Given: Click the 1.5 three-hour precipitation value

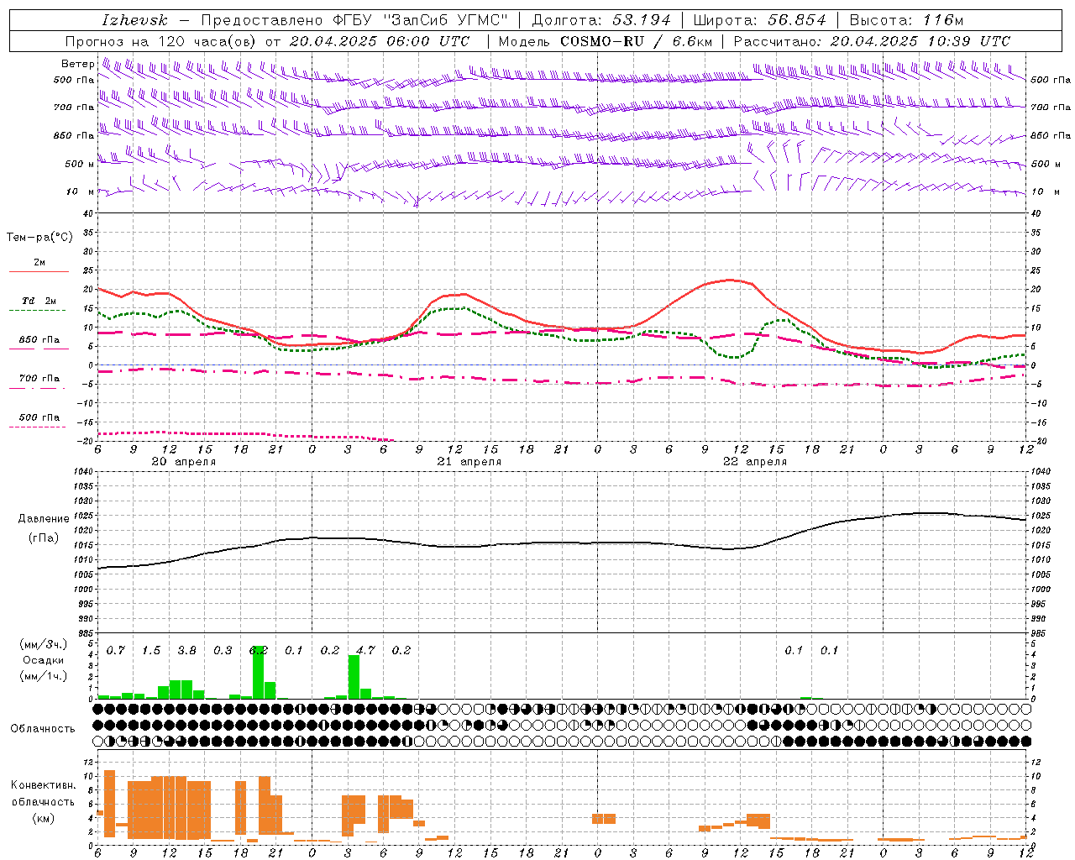Looking at the screenshot, I should click(151, 650).
